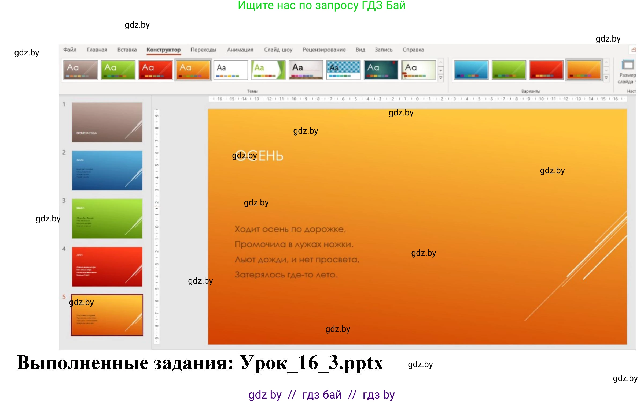Open the Файл menu

pos(70,50)
